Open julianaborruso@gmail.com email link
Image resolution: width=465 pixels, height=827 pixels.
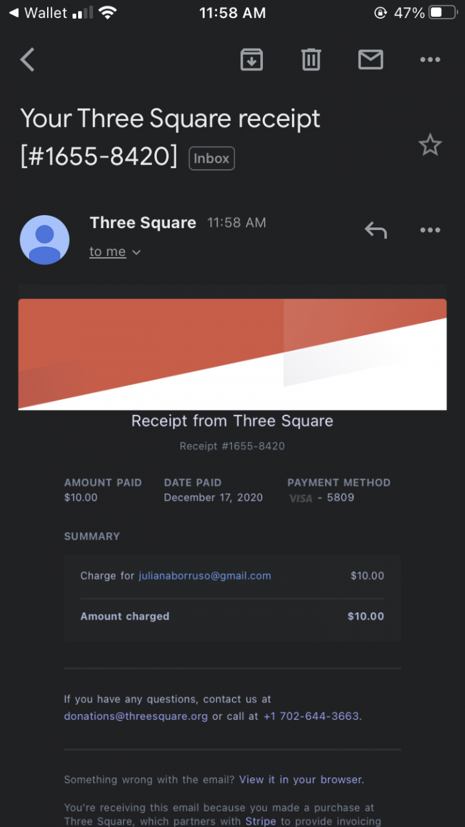pyautogui.click(x=205, y=576)
